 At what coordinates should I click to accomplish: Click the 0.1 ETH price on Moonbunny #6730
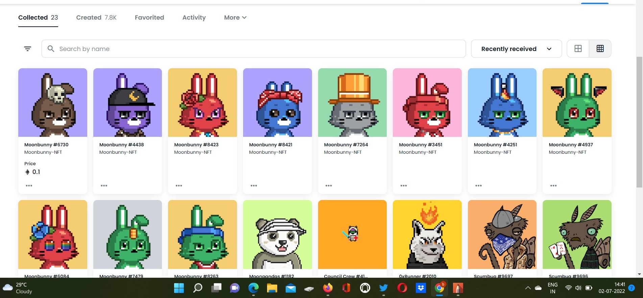click(32, 172)
